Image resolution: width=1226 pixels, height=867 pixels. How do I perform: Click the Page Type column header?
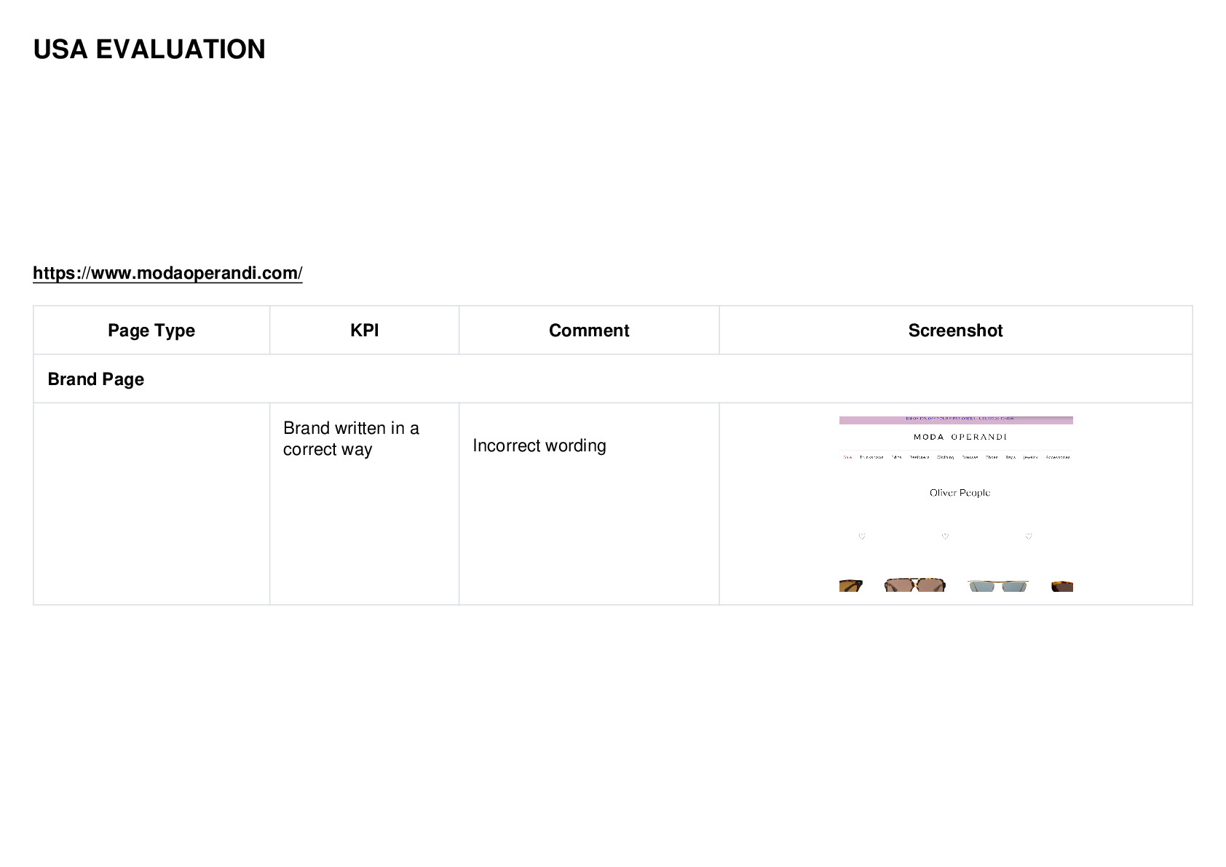click(151, 330)
